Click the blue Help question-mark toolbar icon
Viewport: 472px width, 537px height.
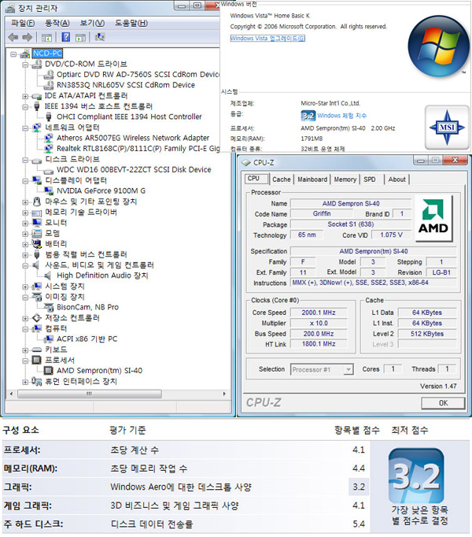point(66,37)
